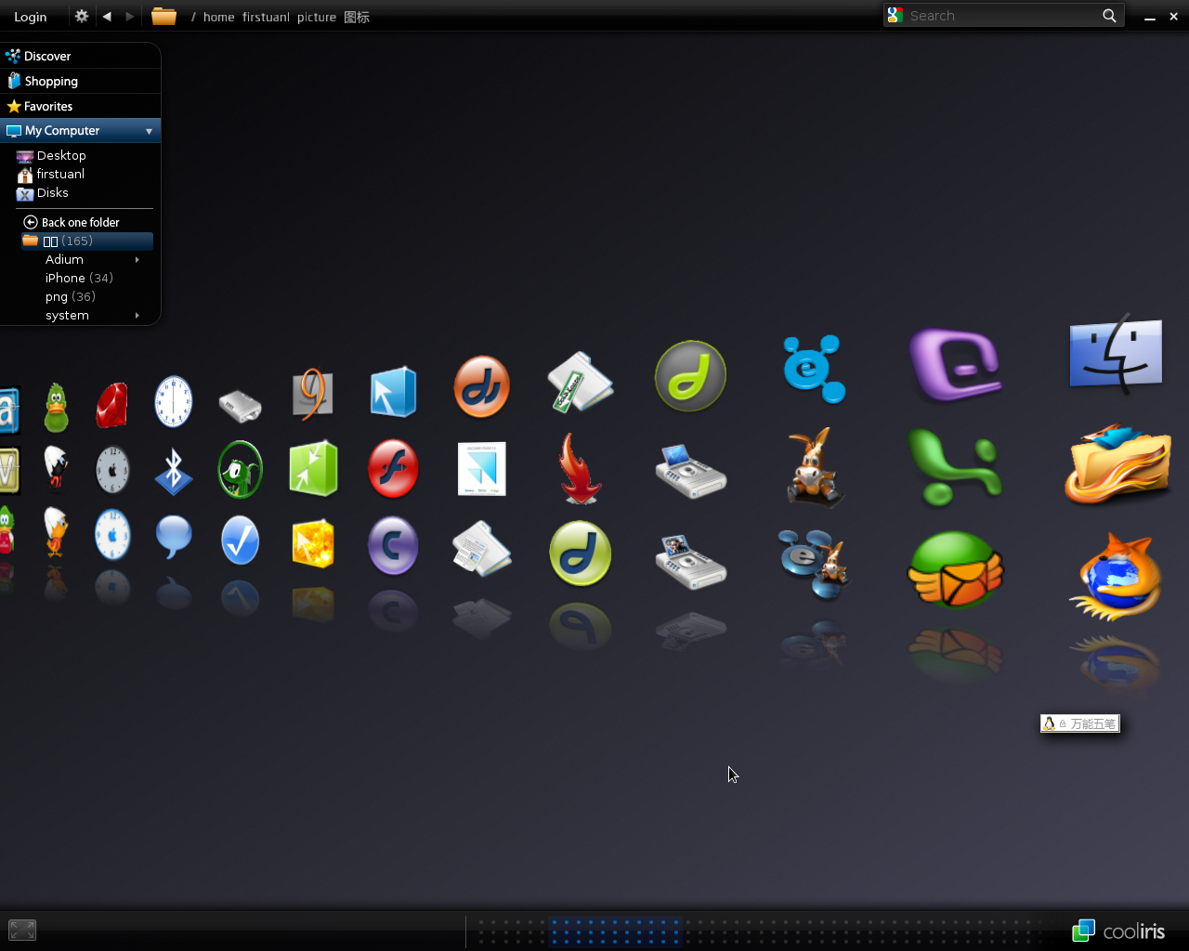The height and width of the screenshot is (951, 1189).
Task: Click the folder icon in the path bar
Action: (163, 16)
